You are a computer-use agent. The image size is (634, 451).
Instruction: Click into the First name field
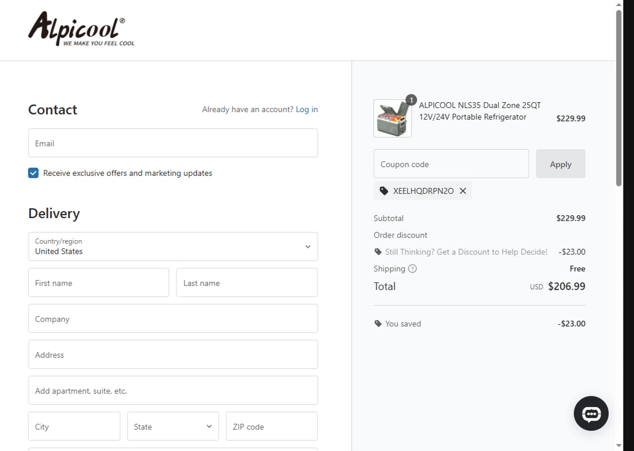tap(98, 283)
